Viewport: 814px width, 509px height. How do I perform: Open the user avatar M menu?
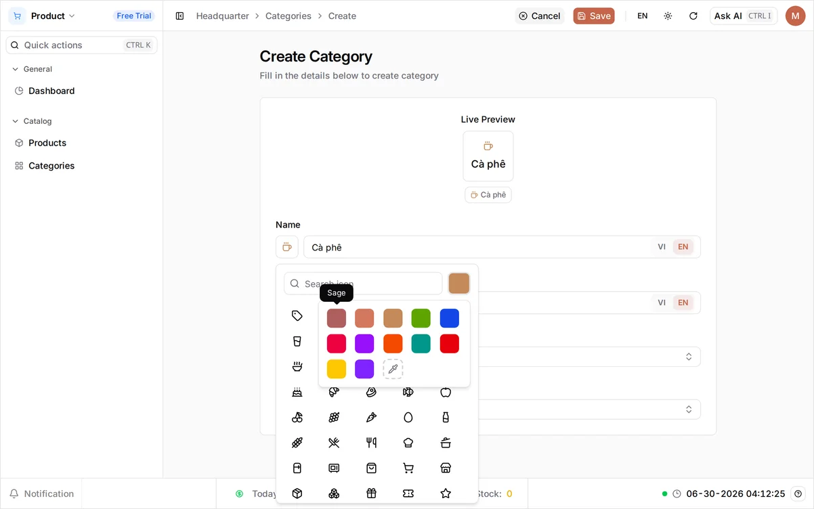coord(795,16)
